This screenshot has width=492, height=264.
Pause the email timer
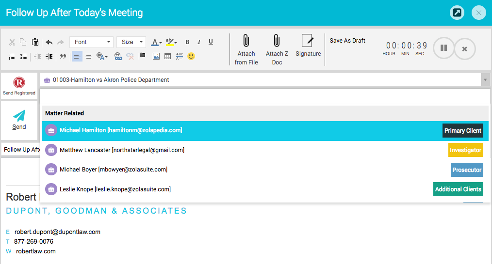pyautogui.click(x=443, y=48)
